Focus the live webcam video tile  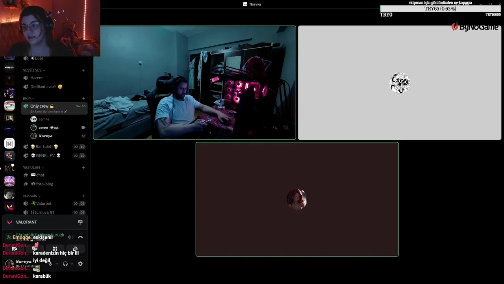195,83
